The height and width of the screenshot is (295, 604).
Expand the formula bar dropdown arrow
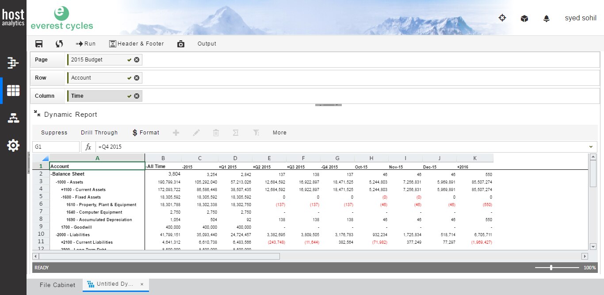click(x=591, y=147)
